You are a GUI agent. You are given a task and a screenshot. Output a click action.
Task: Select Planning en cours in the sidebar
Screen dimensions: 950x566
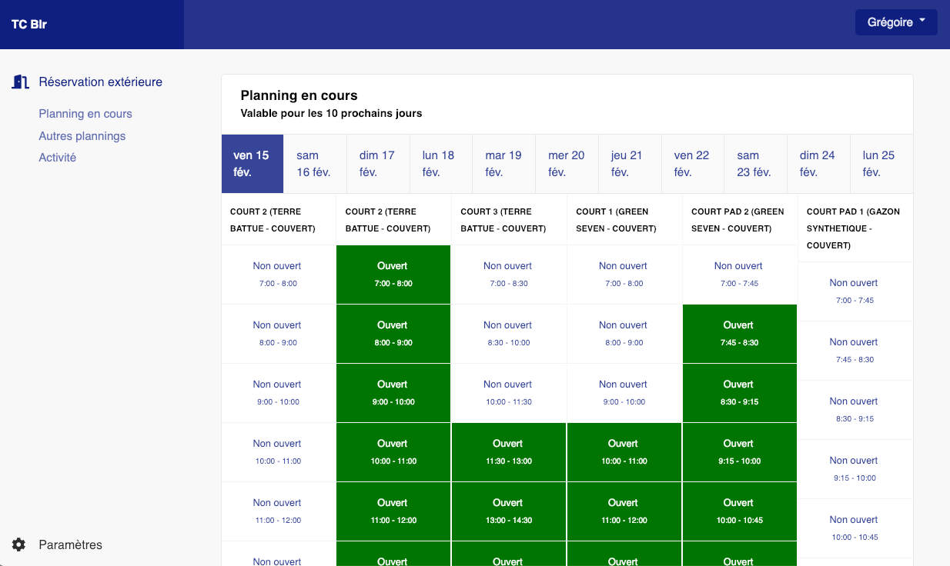pyautogui.click(x=85, y=113)
